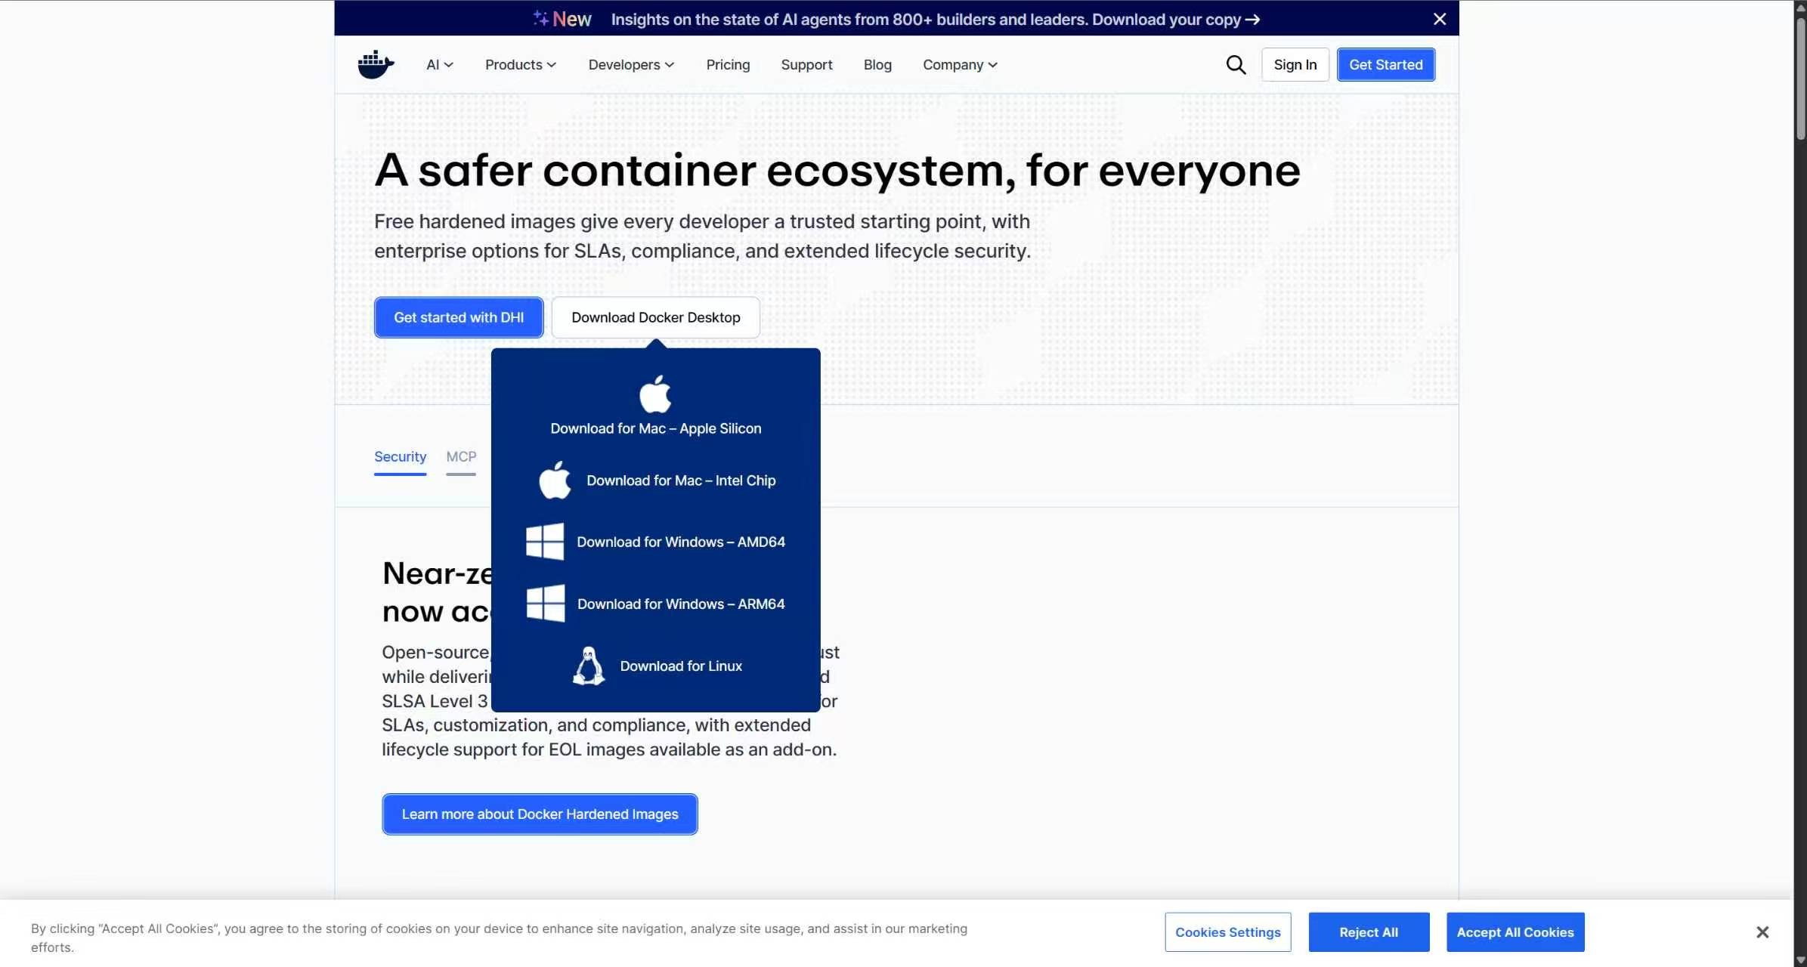This screenshot has width=1807, height=967.
Task: Click the Windows logo beside ARM64 download
Action: pos(545,604)
